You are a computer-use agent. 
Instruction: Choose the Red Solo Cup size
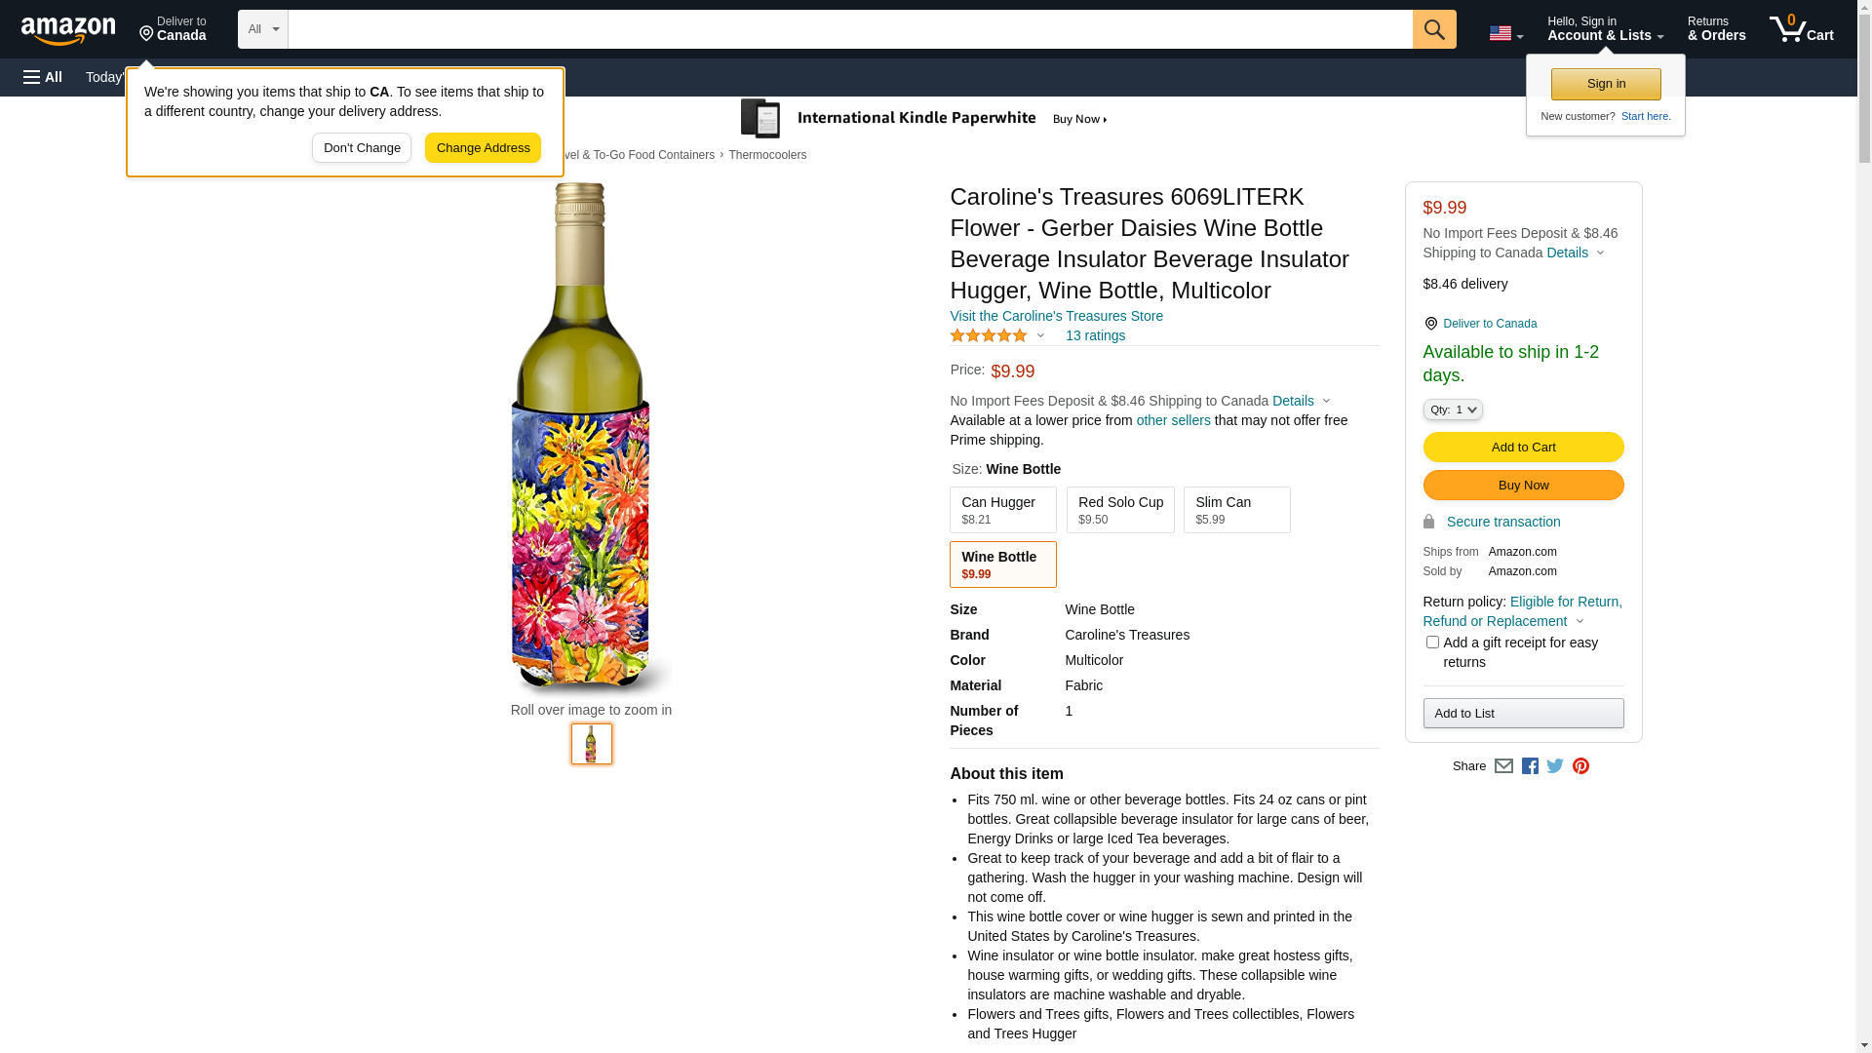click(x=1119, y=510)
